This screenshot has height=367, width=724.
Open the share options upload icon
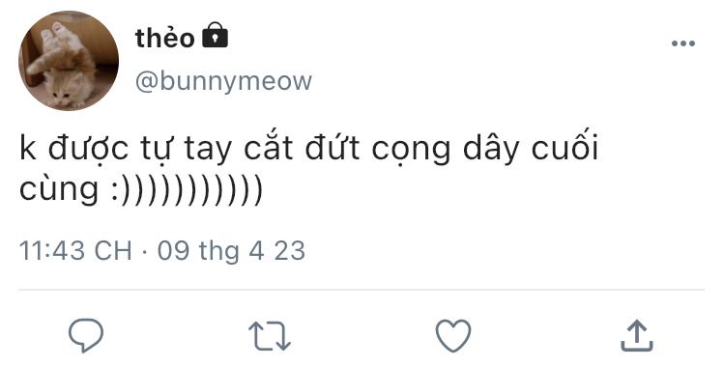pos(637,336)
